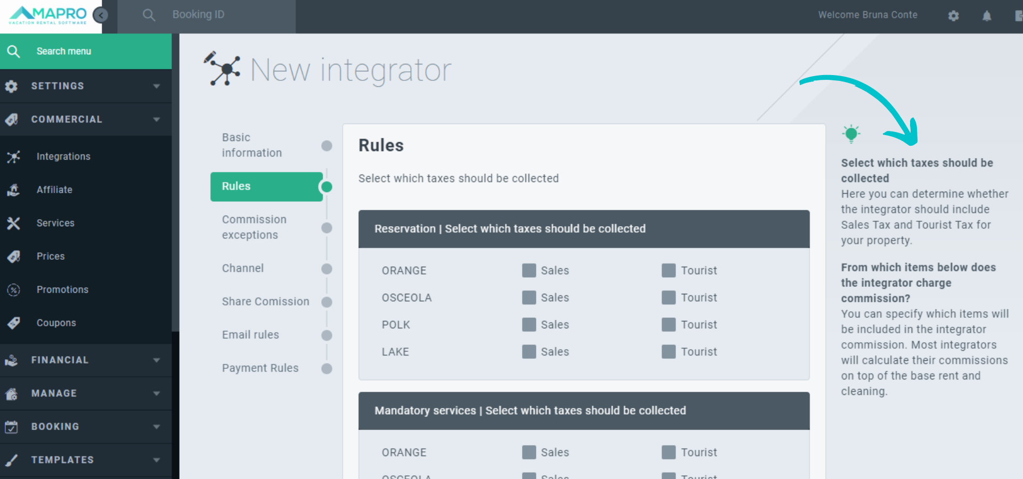Select the Affiliate icon in sidebar
The width and height of the screenshot is (1023, 479).
point(13,190)
